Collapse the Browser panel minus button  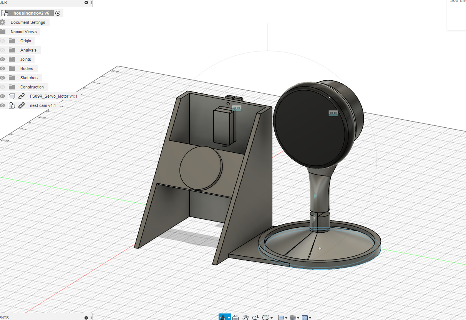86,2
